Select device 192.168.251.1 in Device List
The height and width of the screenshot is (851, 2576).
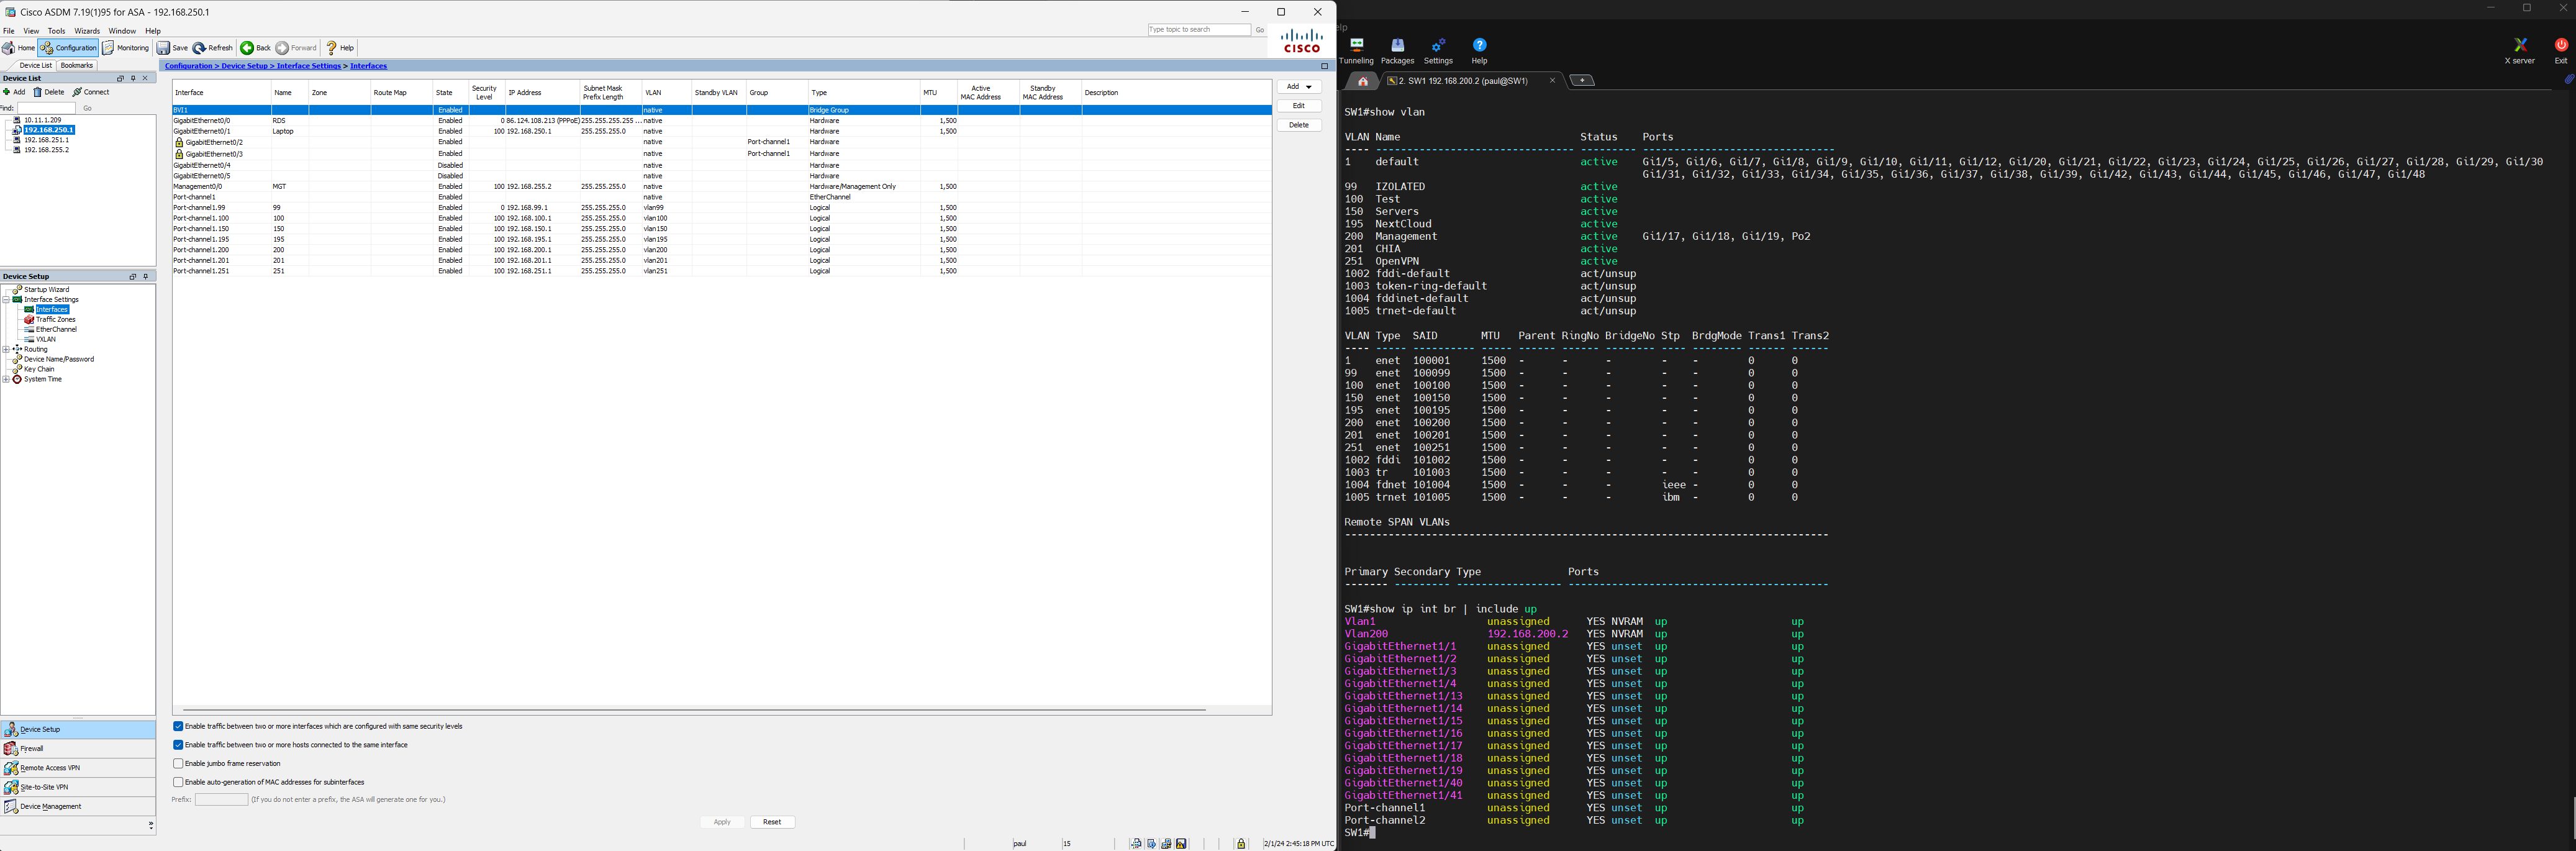46,140
